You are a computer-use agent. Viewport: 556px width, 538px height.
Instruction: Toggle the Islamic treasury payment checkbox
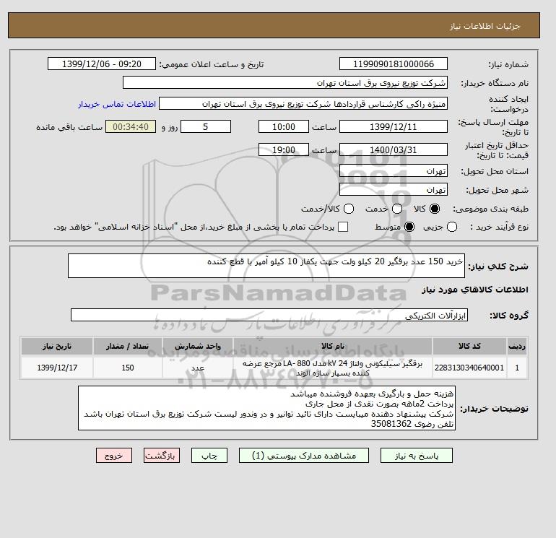pos(343,227)
